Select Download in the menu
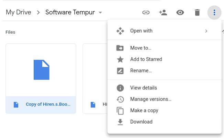224x138 pixels. click(x=165, y=122)
